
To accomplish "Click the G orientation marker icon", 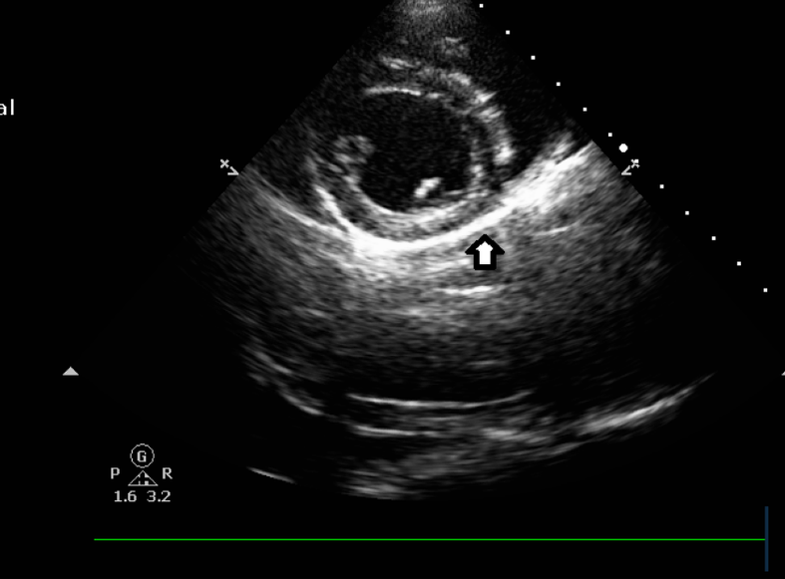I will [x=143, y=455].
